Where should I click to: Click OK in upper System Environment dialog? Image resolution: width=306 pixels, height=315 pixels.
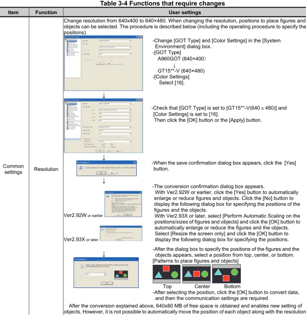tap(100, 63)
